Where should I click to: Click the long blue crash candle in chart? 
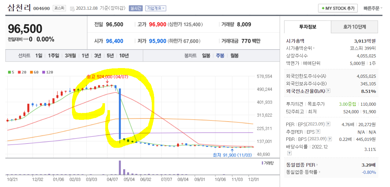click(x=120, y=114)
